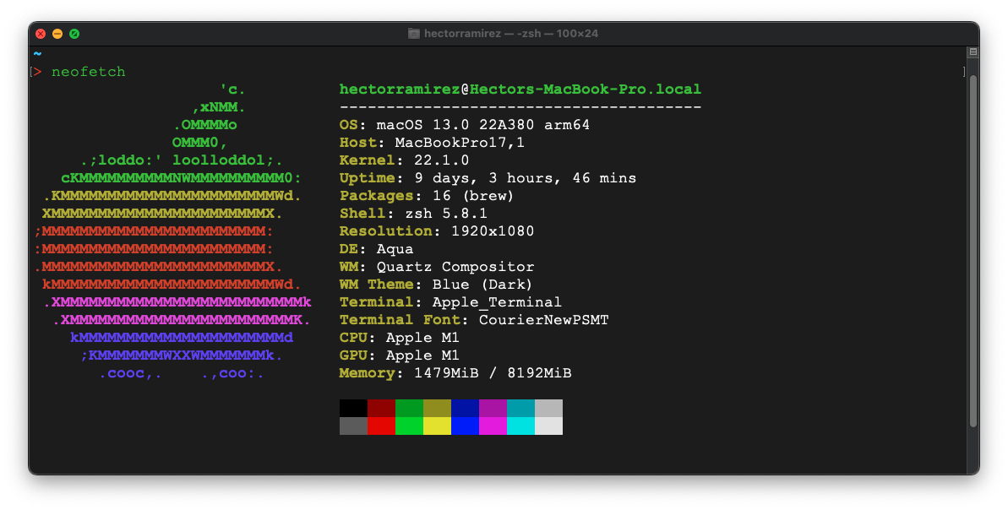Click the dark red color block
1008x510 pixels.
tap(381, 408)
